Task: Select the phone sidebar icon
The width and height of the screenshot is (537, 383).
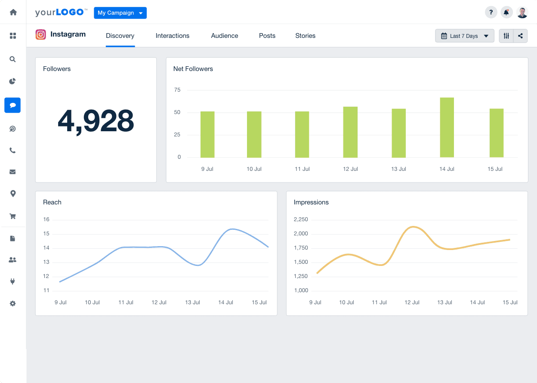Action: point(12,150)
